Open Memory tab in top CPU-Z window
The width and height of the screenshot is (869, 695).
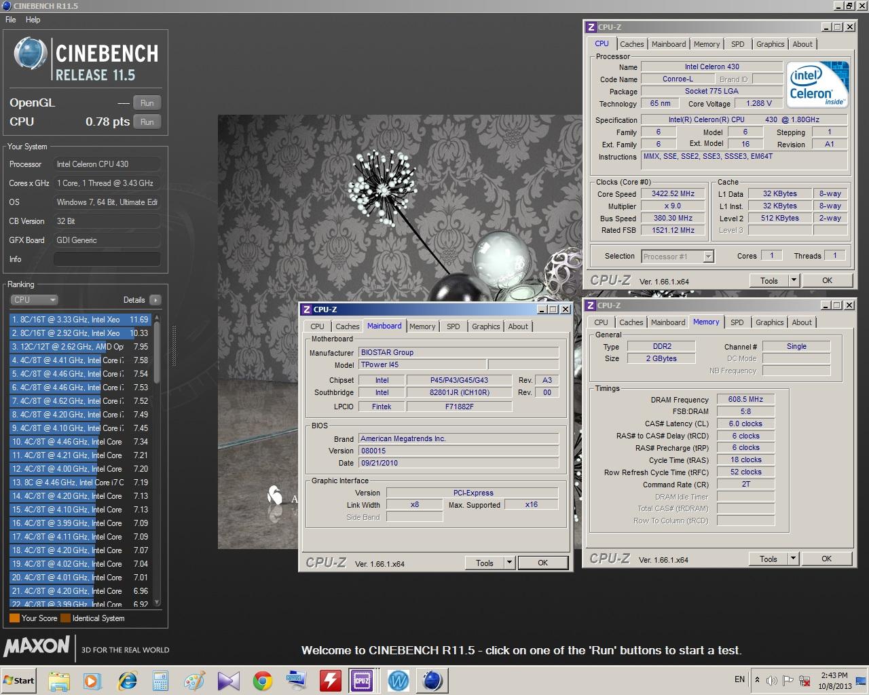point(707,44)
